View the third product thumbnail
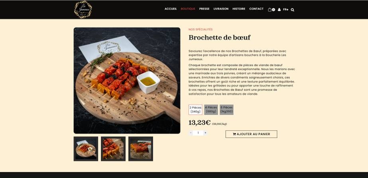This screenshot has width=368, height=178. click(141, 149)
